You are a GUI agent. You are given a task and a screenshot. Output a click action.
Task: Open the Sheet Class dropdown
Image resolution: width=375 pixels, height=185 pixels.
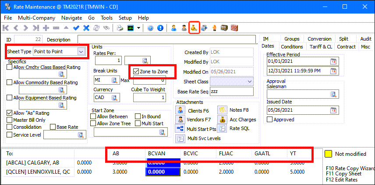tap(250, 82)
